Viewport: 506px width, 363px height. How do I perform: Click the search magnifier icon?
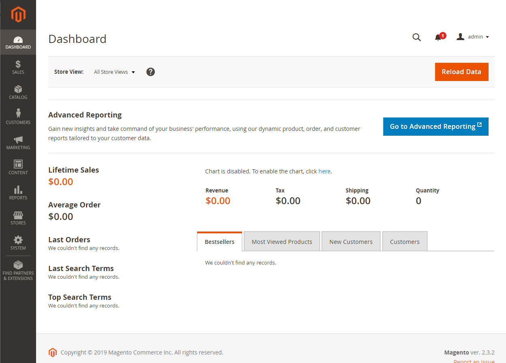click(x=416, y=37)
